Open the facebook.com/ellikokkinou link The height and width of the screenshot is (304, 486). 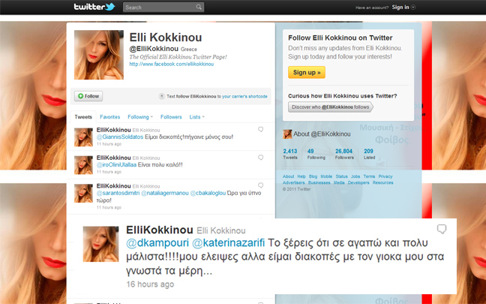(x=166, y=65)
